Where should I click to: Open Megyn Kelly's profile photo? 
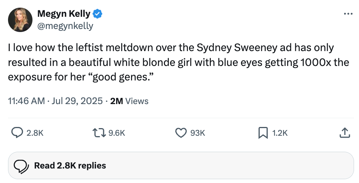20,19
